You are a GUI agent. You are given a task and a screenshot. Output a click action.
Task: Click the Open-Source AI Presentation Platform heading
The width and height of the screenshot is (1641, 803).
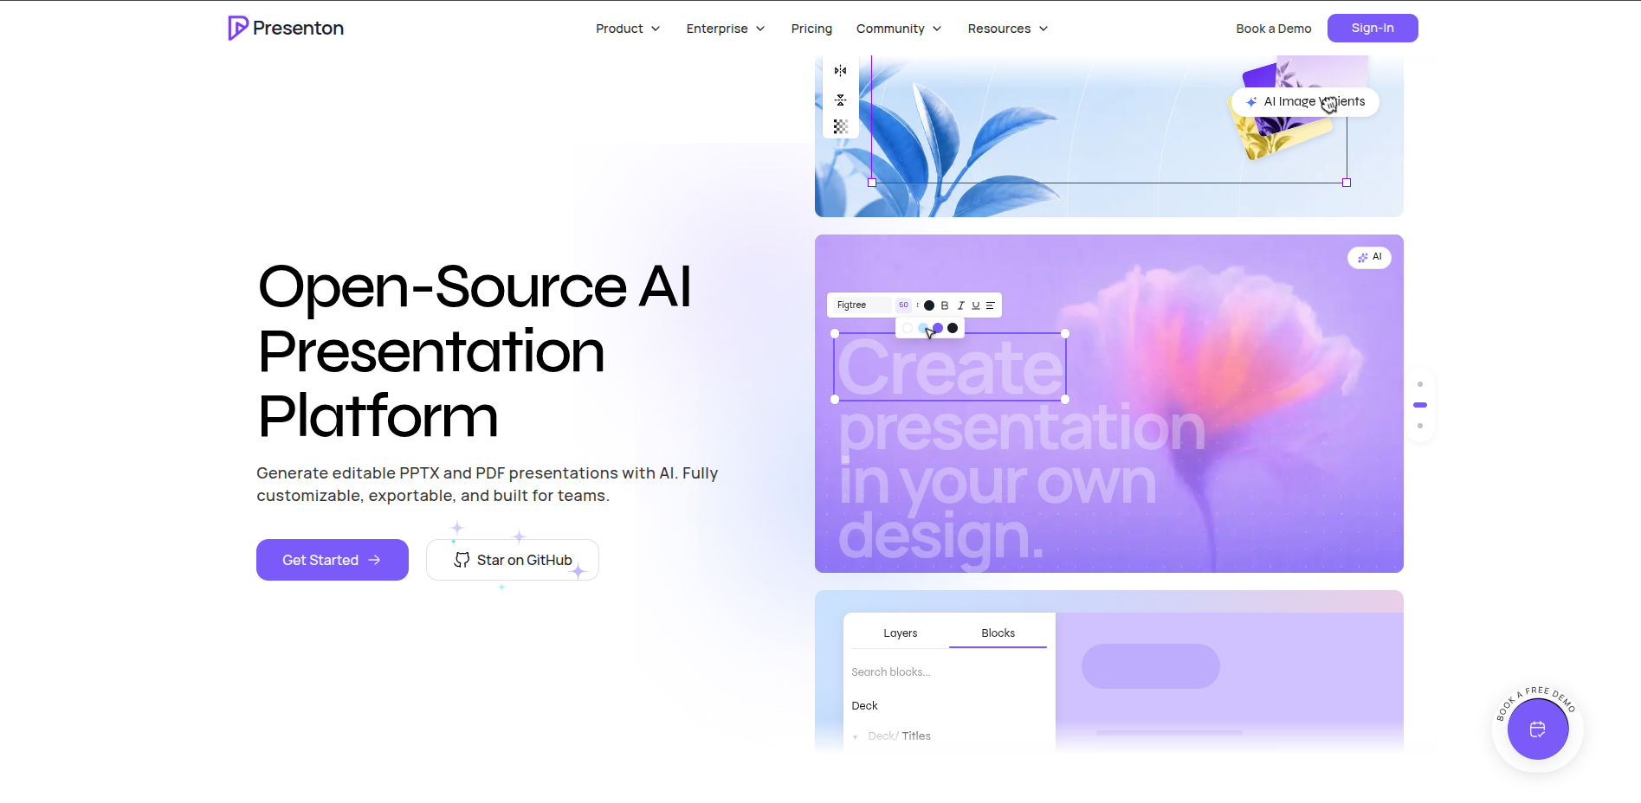tap(475, 351)
